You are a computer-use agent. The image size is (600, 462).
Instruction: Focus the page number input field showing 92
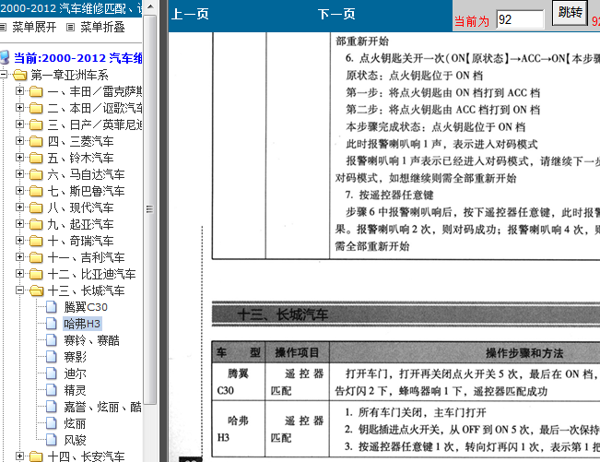coord(520,19)
